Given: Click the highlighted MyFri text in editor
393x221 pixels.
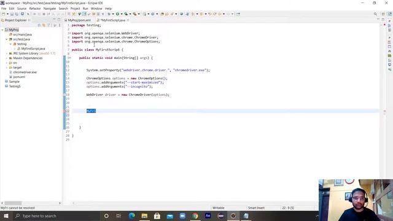Looking at the screenshot, I should tap(91, 111).
